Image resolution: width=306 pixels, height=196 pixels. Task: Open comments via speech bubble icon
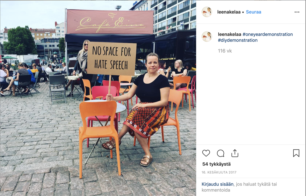(x=221, y=153)
